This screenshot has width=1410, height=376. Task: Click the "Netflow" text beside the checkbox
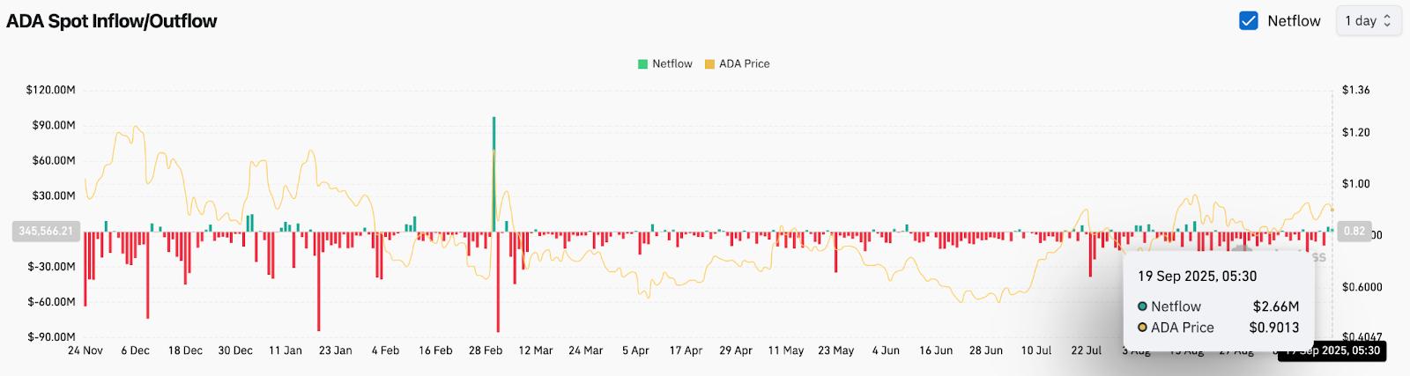pyautogui.click(x=1294, y=21)
